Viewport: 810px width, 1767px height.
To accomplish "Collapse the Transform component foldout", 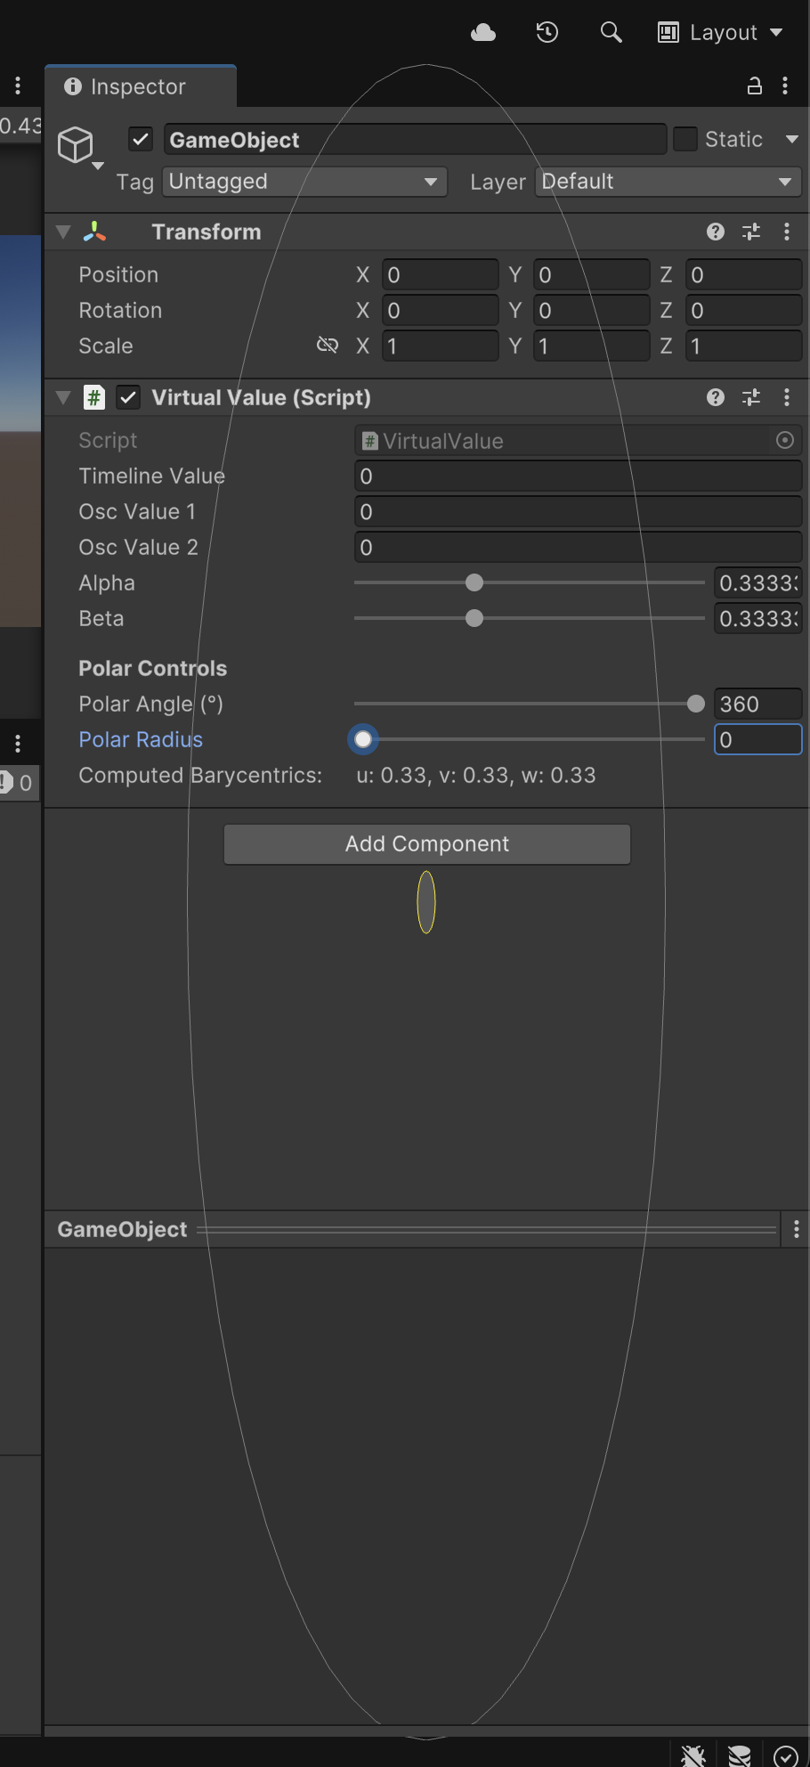I will pyautogui.click(x=63, y=232).
